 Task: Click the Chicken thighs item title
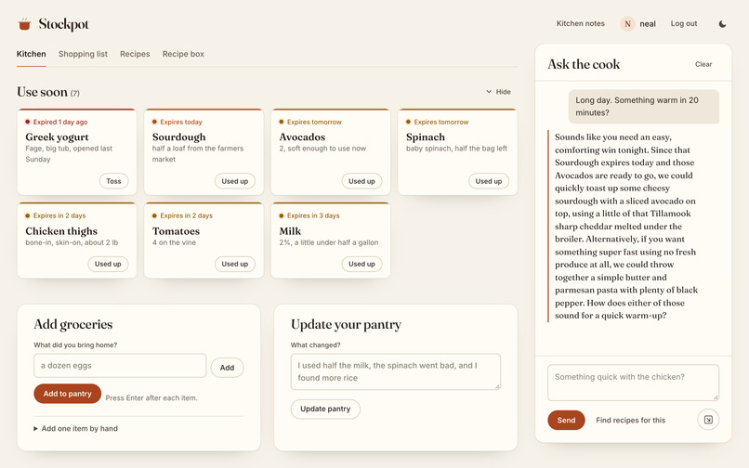(61, 231)
